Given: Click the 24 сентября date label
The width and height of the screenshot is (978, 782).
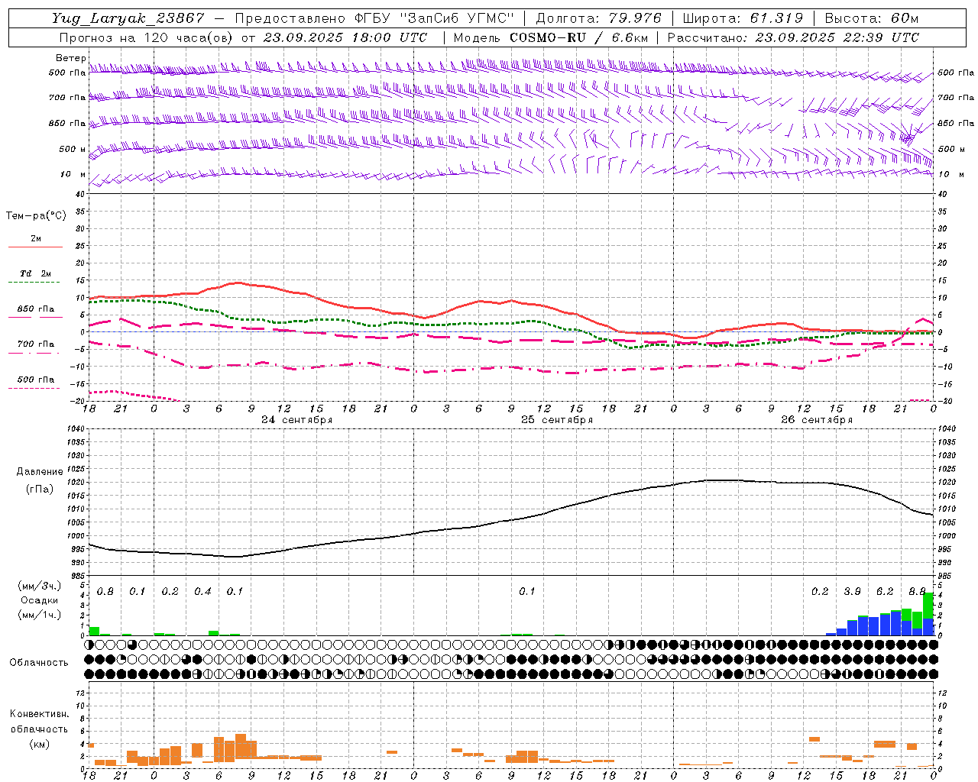Looking at the screenshot, I should [x=296, y=420].
